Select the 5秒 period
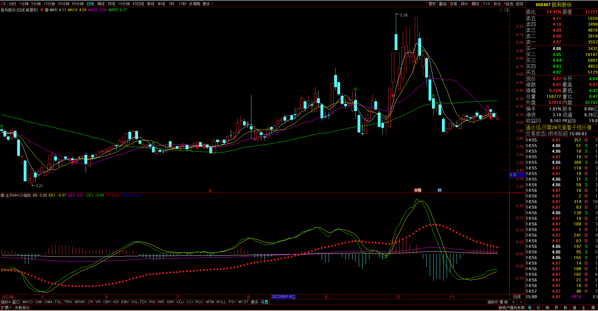598x311 pixels. [x=172, y=4]
